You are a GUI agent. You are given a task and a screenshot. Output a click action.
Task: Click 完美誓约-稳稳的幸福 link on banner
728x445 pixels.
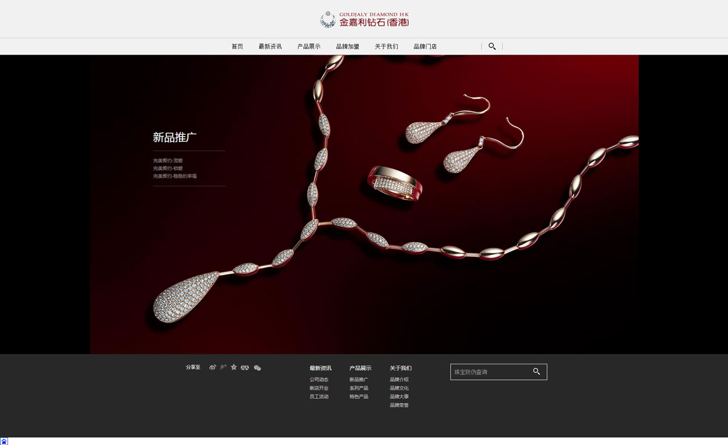[x=175, y=176]
